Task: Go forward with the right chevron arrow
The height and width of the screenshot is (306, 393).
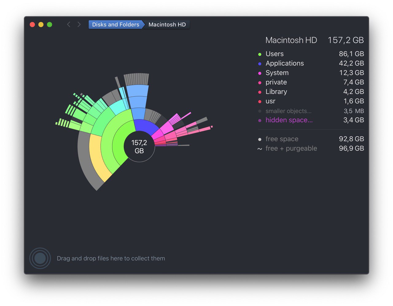Action: point(79,25)
